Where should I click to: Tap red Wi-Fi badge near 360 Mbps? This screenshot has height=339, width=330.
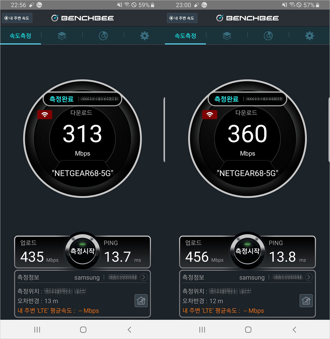pyautogui.click(x=210, y=114)
